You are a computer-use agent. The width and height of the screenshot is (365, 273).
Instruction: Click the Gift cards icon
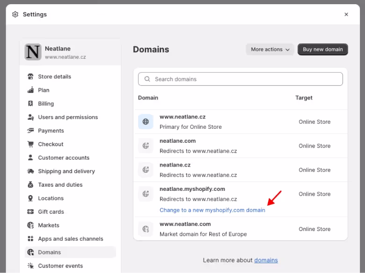click(30, 211)
